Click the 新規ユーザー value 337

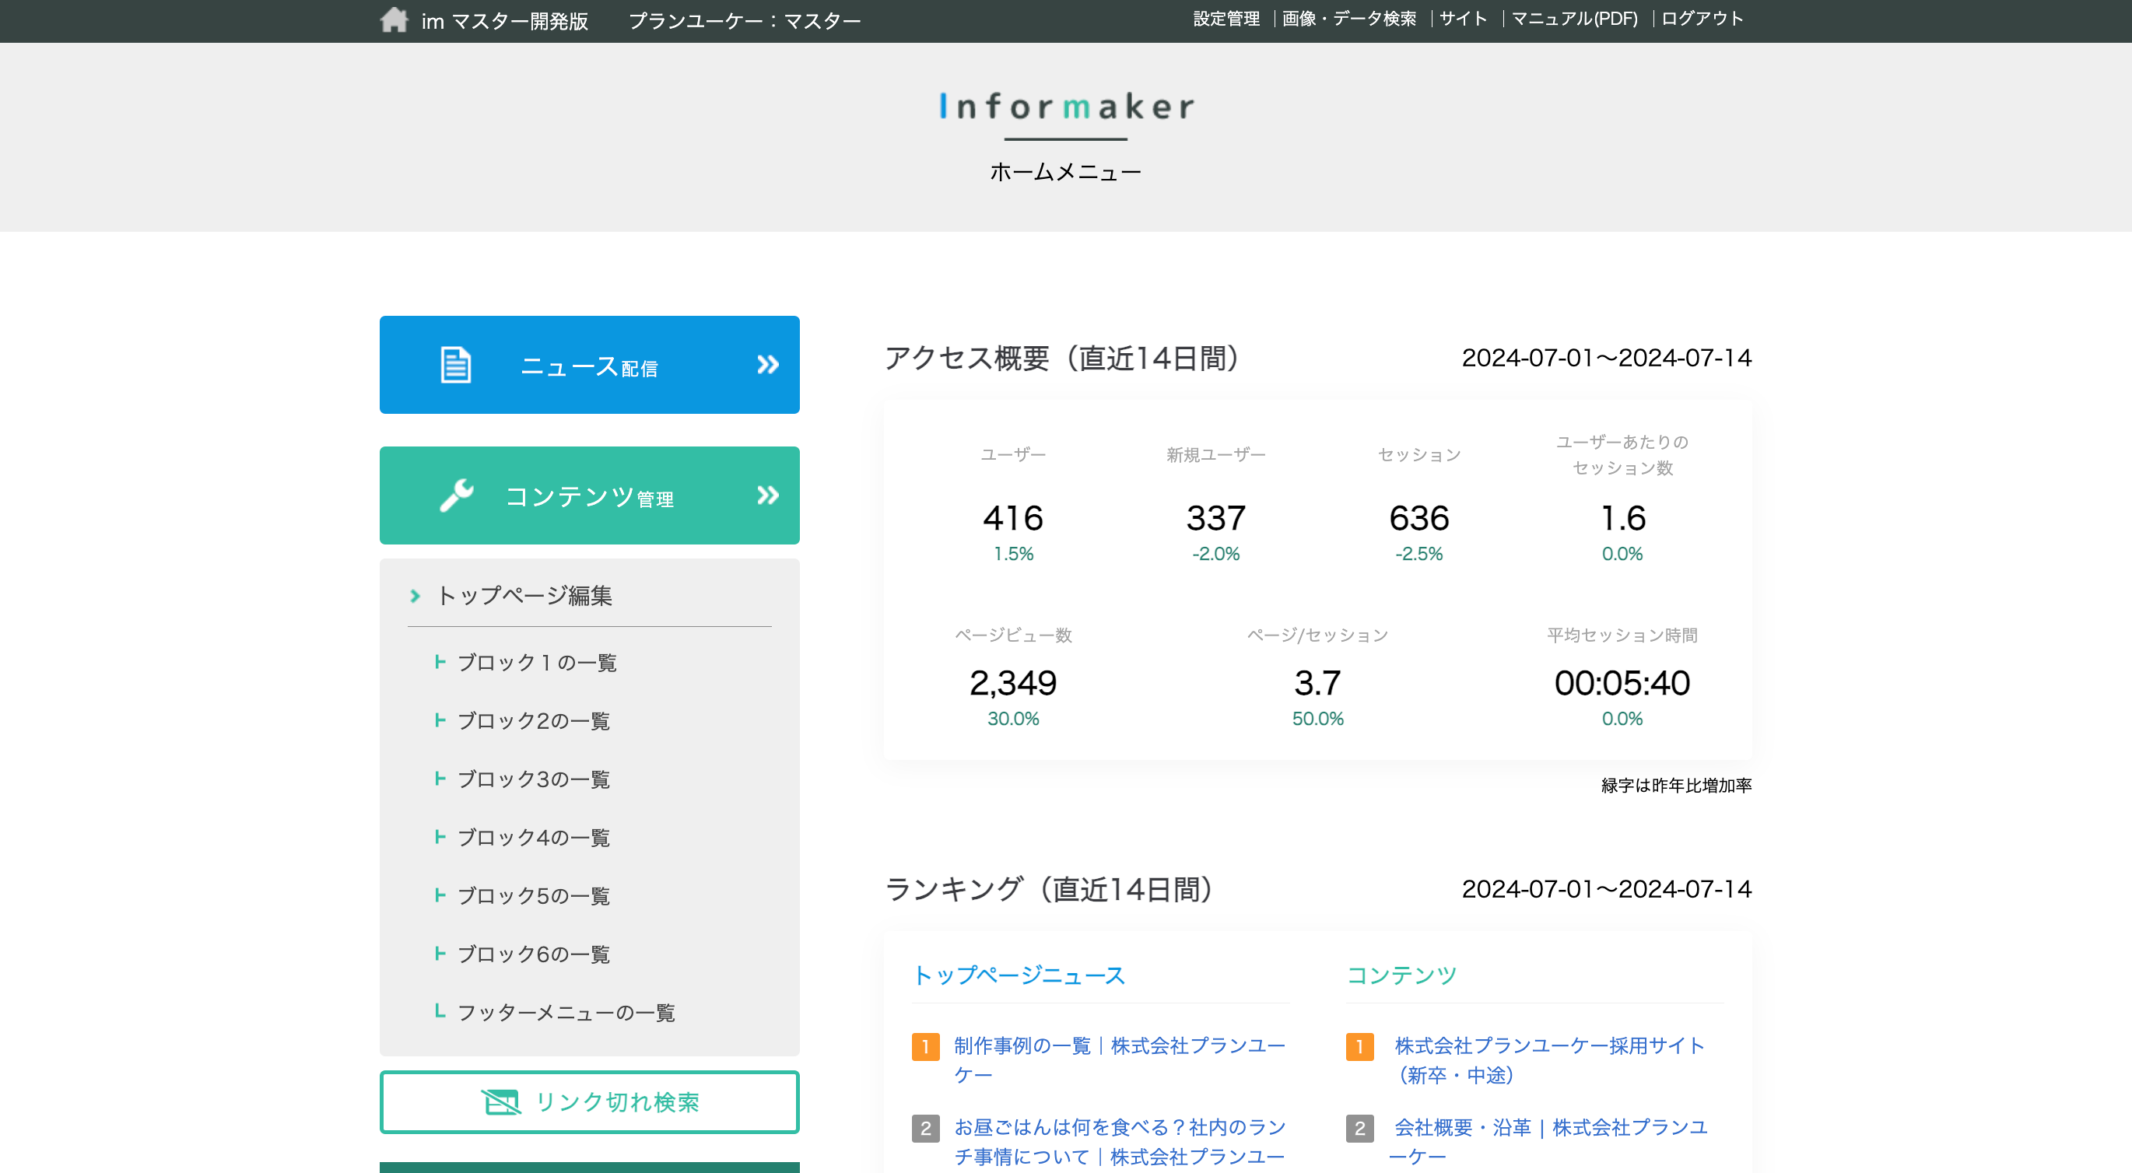tap(1216, 519)
